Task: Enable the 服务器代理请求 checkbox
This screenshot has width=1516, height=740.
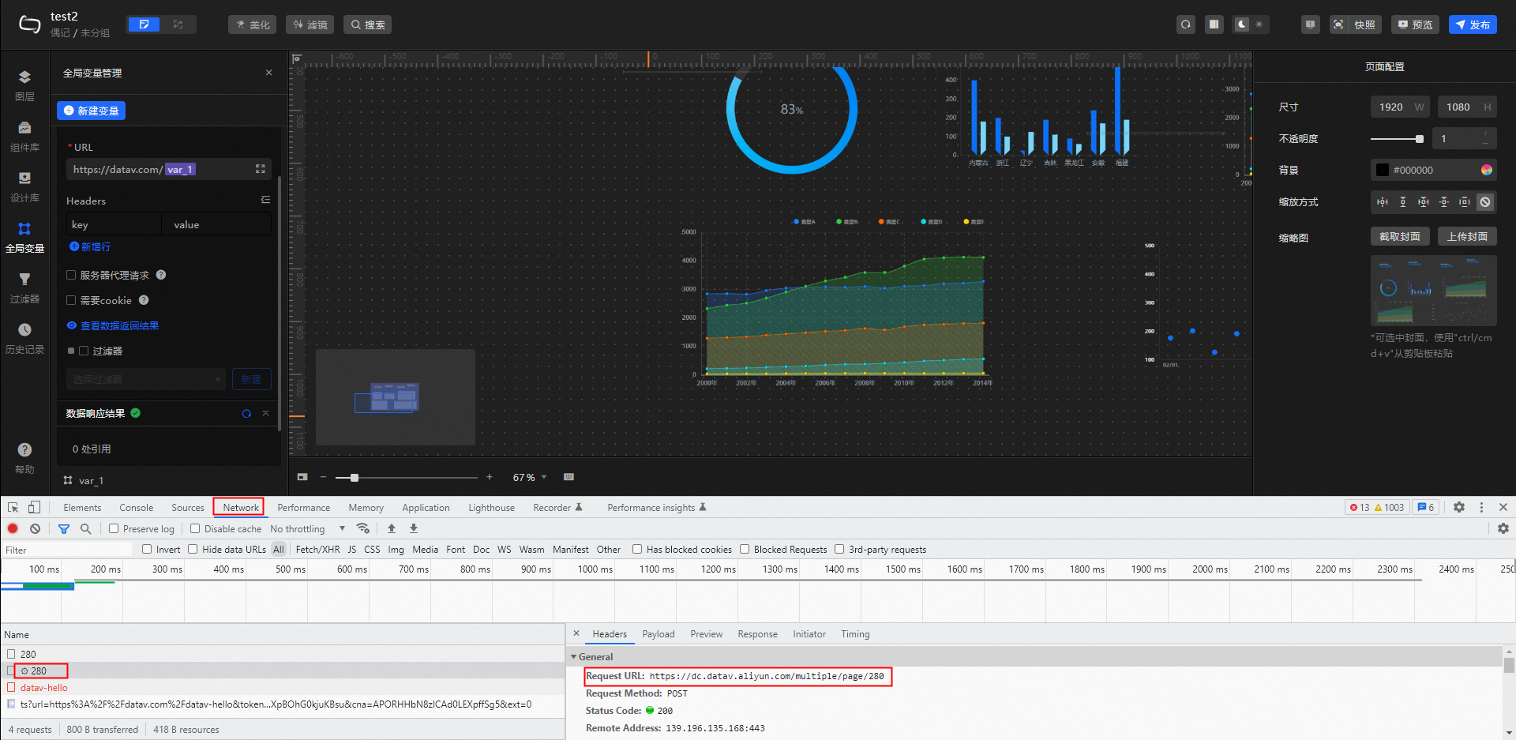Action: coord(71,275)
